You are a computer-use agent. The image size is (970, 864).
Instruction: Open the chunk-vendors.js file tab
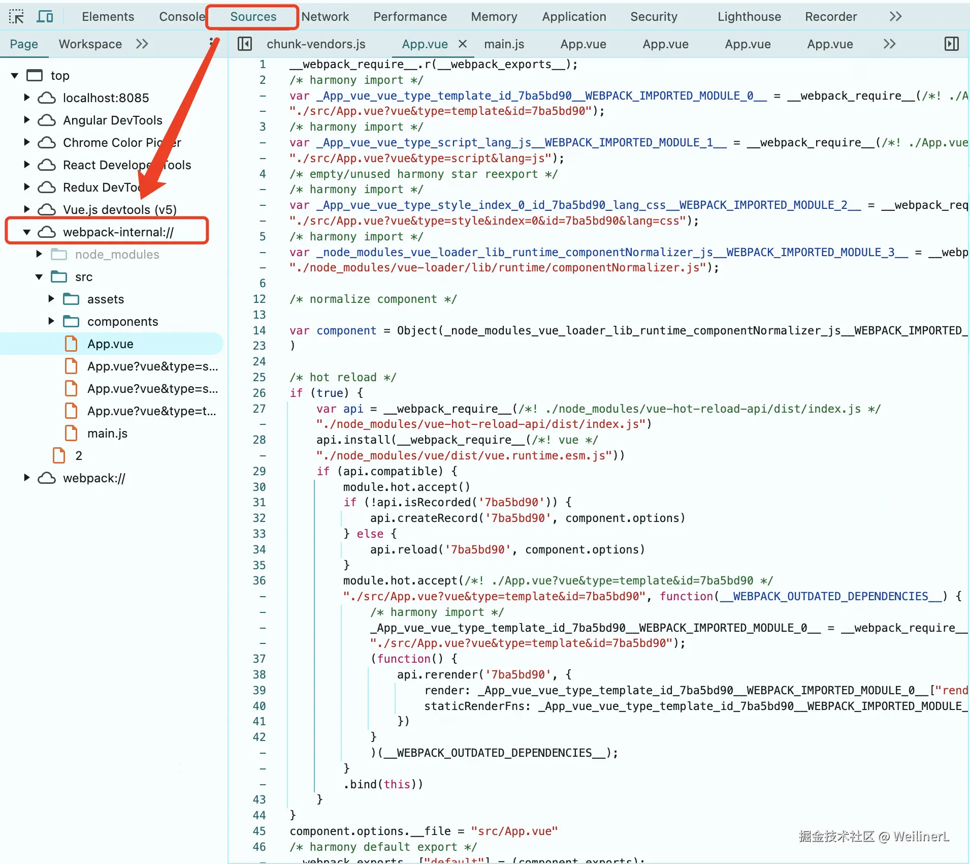point(316,44)
